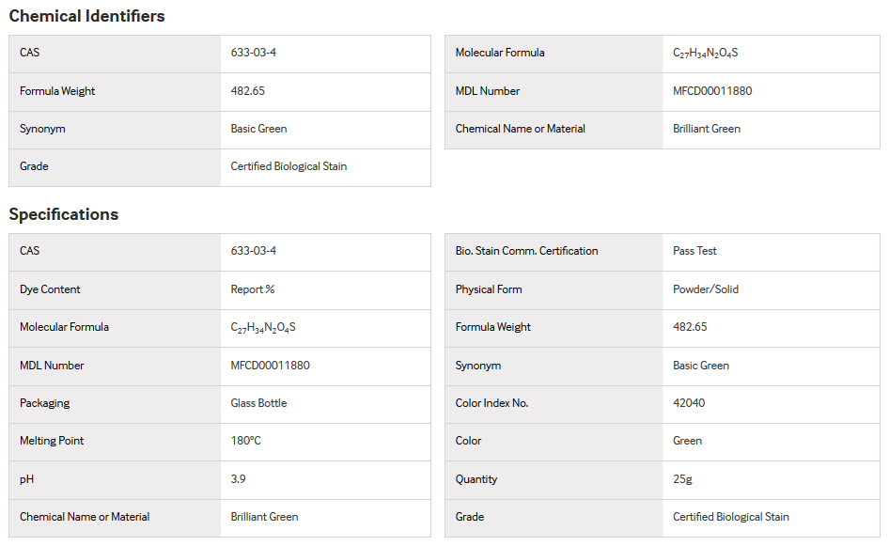Screen dimensions: 889x546
Task: Click the pH value 3.9
Action: [x=238, y=479]
